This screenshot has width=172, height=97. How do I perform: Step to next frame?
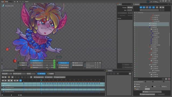click(x=15, y=81)
